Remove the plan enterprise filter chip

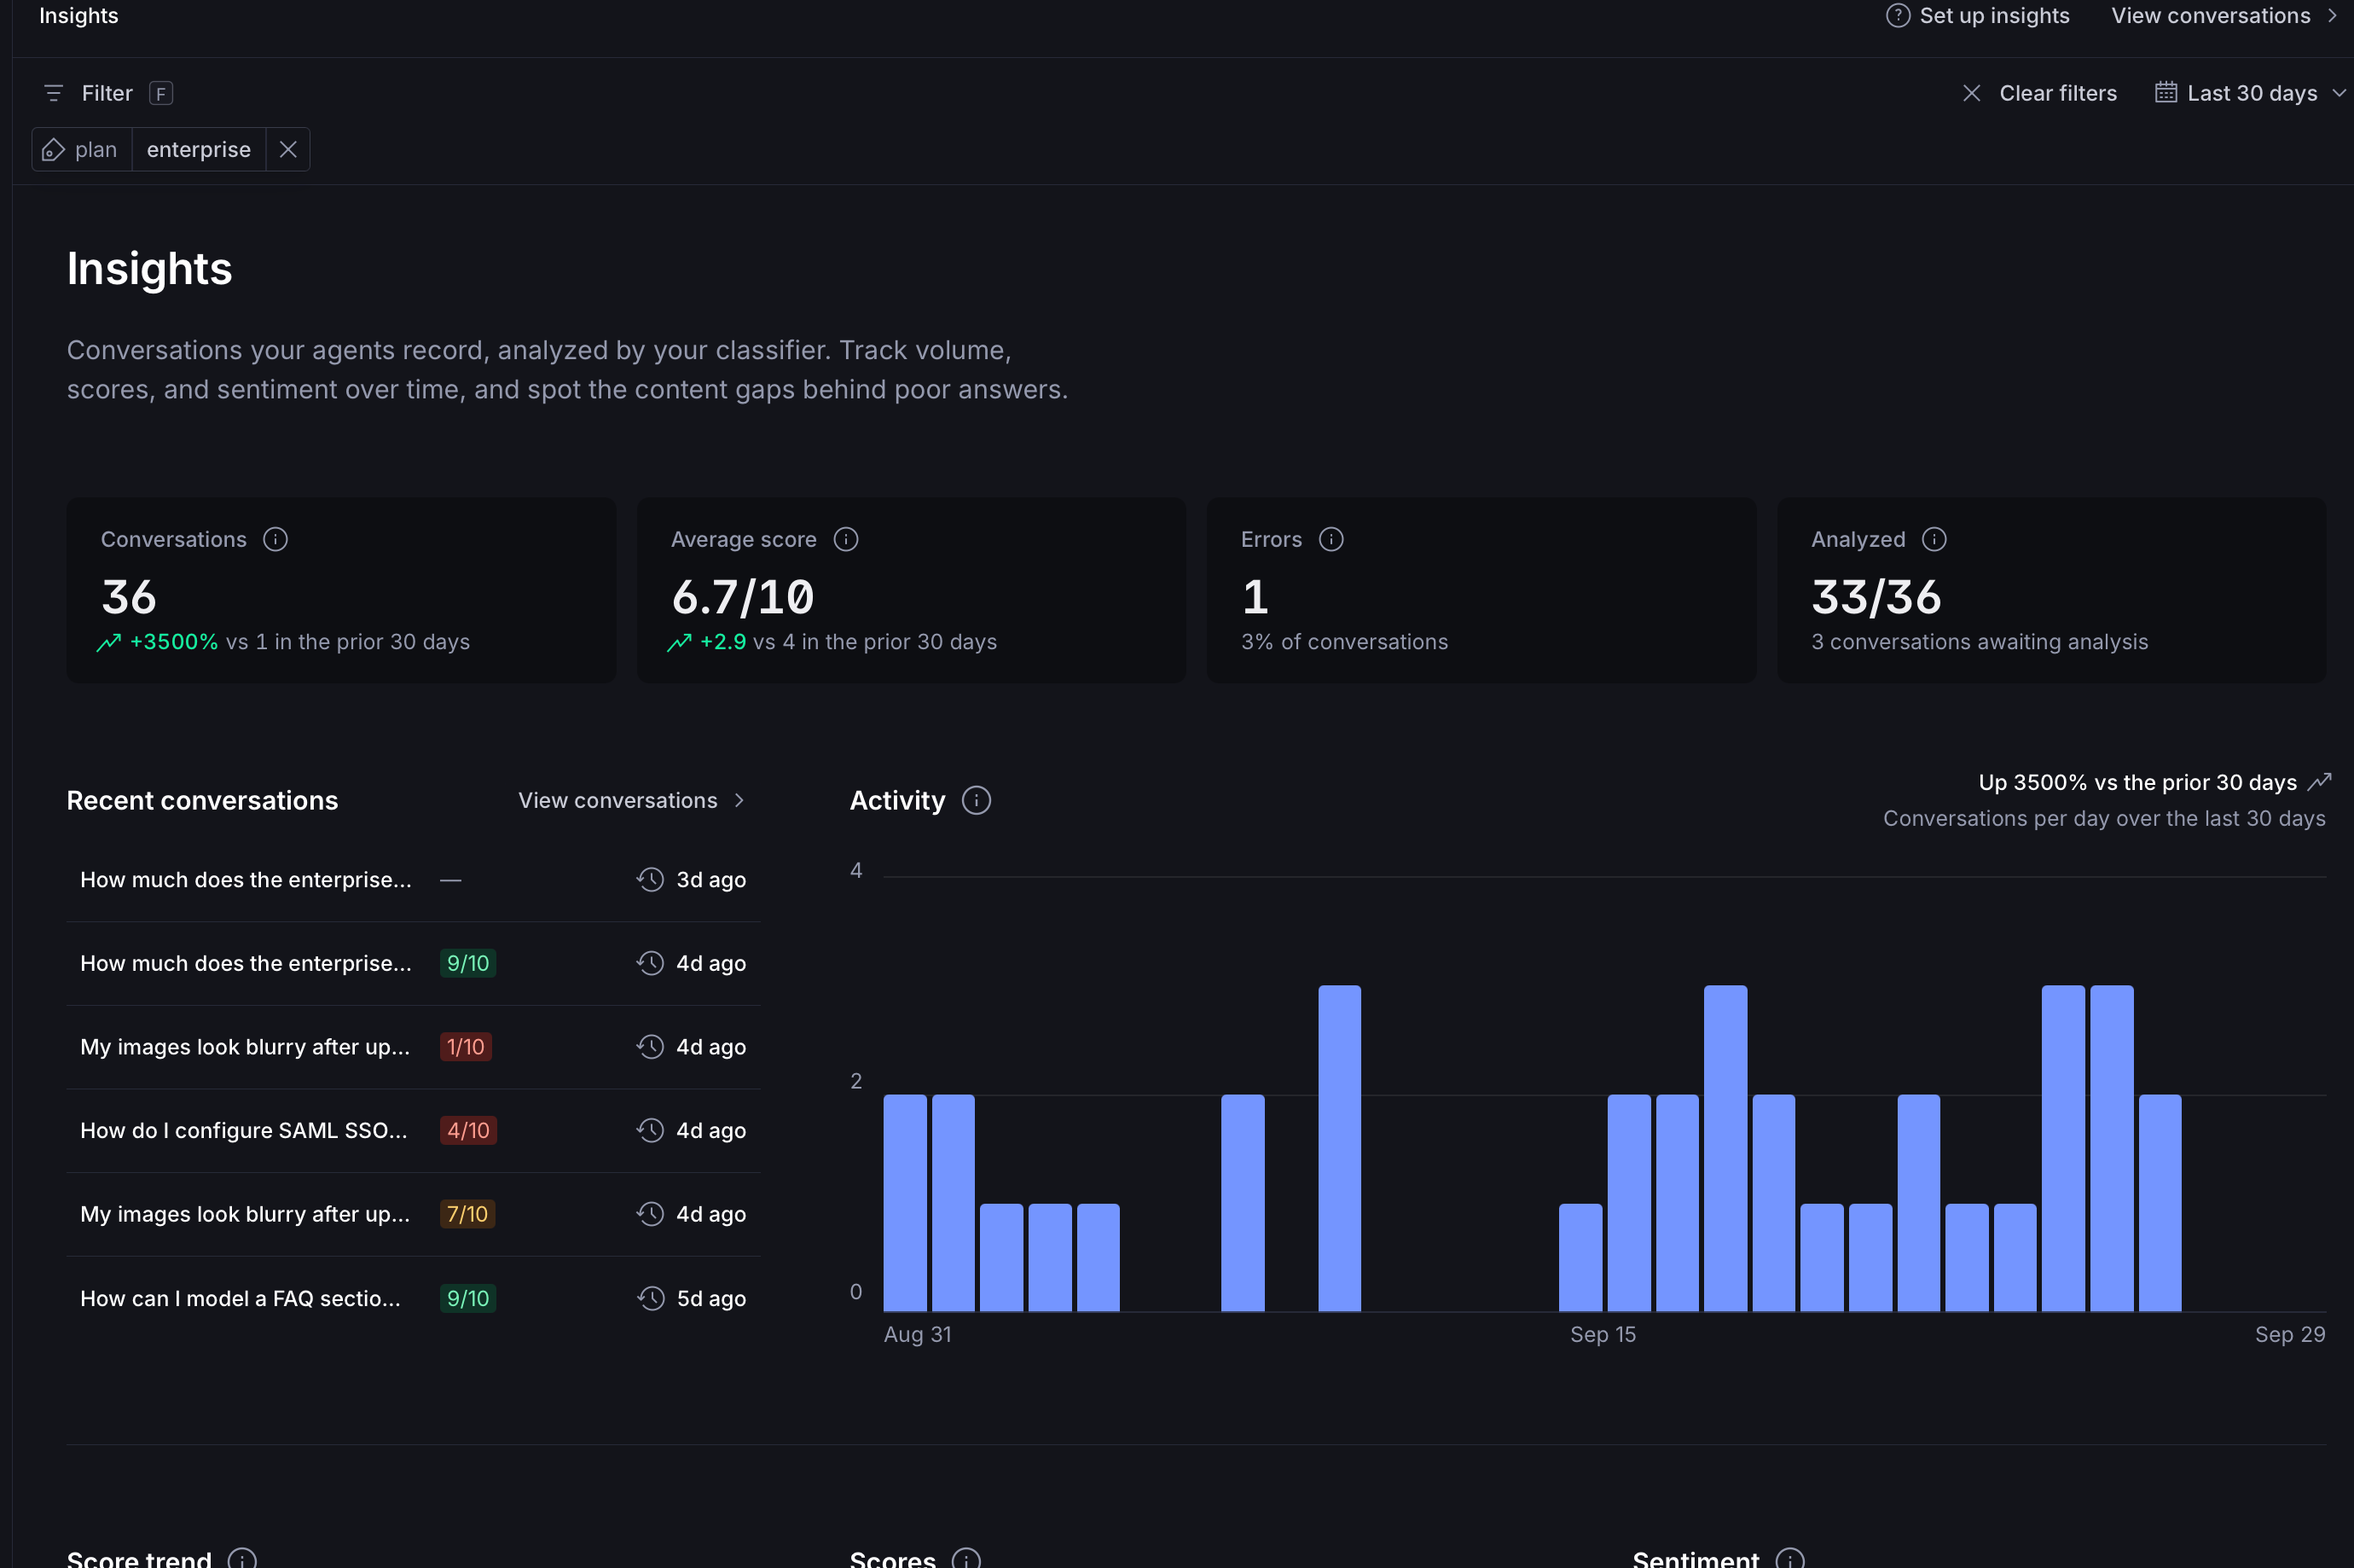pyautogui.click(x=288, y=149)
